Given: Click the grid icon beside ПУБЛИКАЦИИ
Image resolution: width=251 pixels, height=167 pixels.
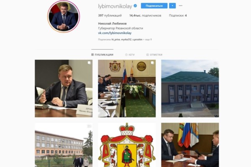Looking at the screenshot, I should [92, 55].
